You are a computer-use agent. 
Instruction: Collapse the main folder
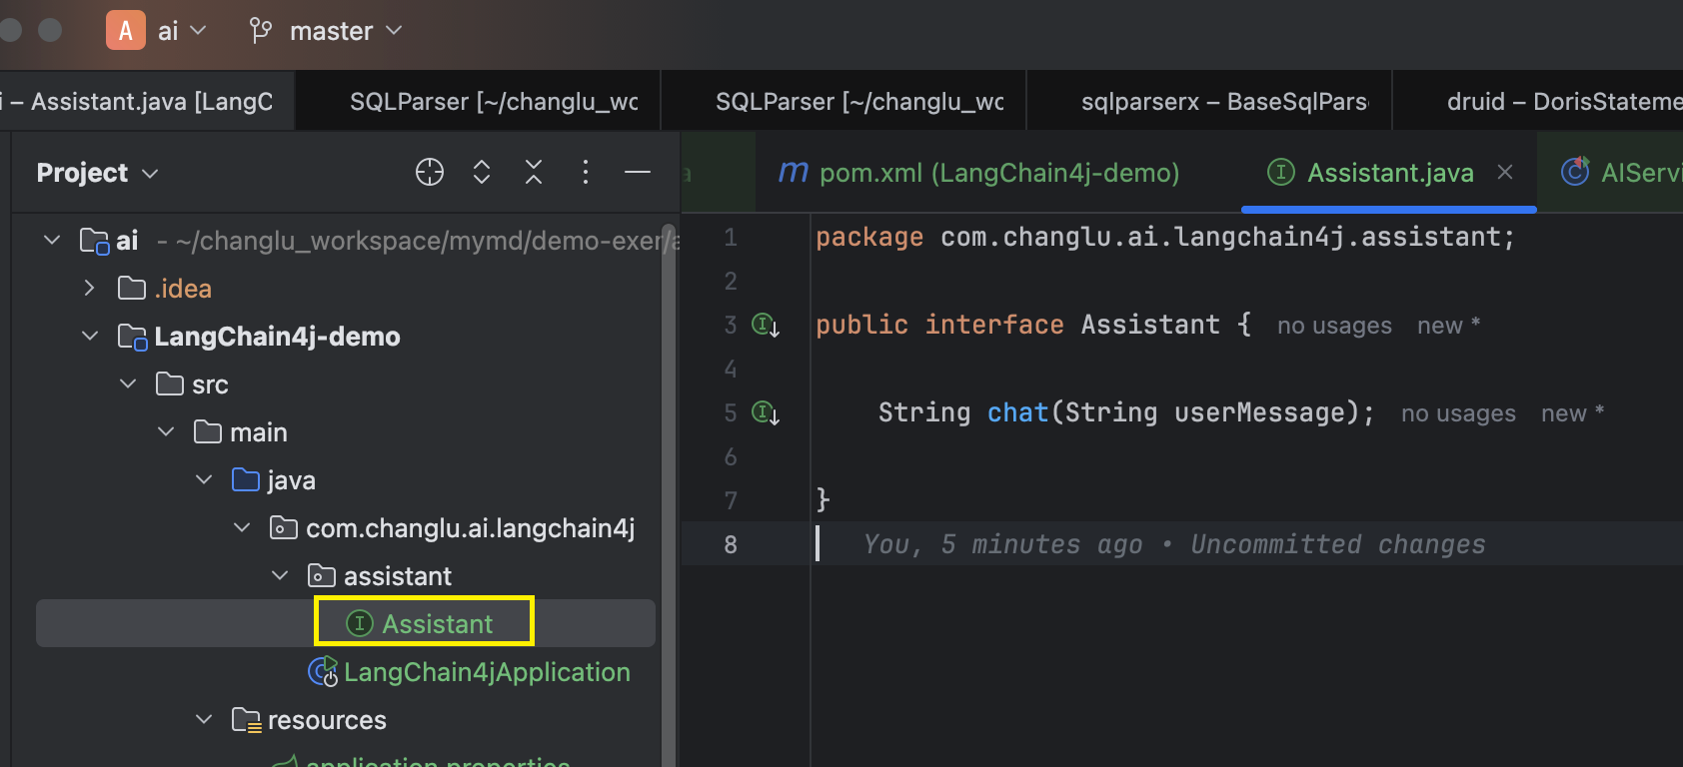(x=166, y=432)
